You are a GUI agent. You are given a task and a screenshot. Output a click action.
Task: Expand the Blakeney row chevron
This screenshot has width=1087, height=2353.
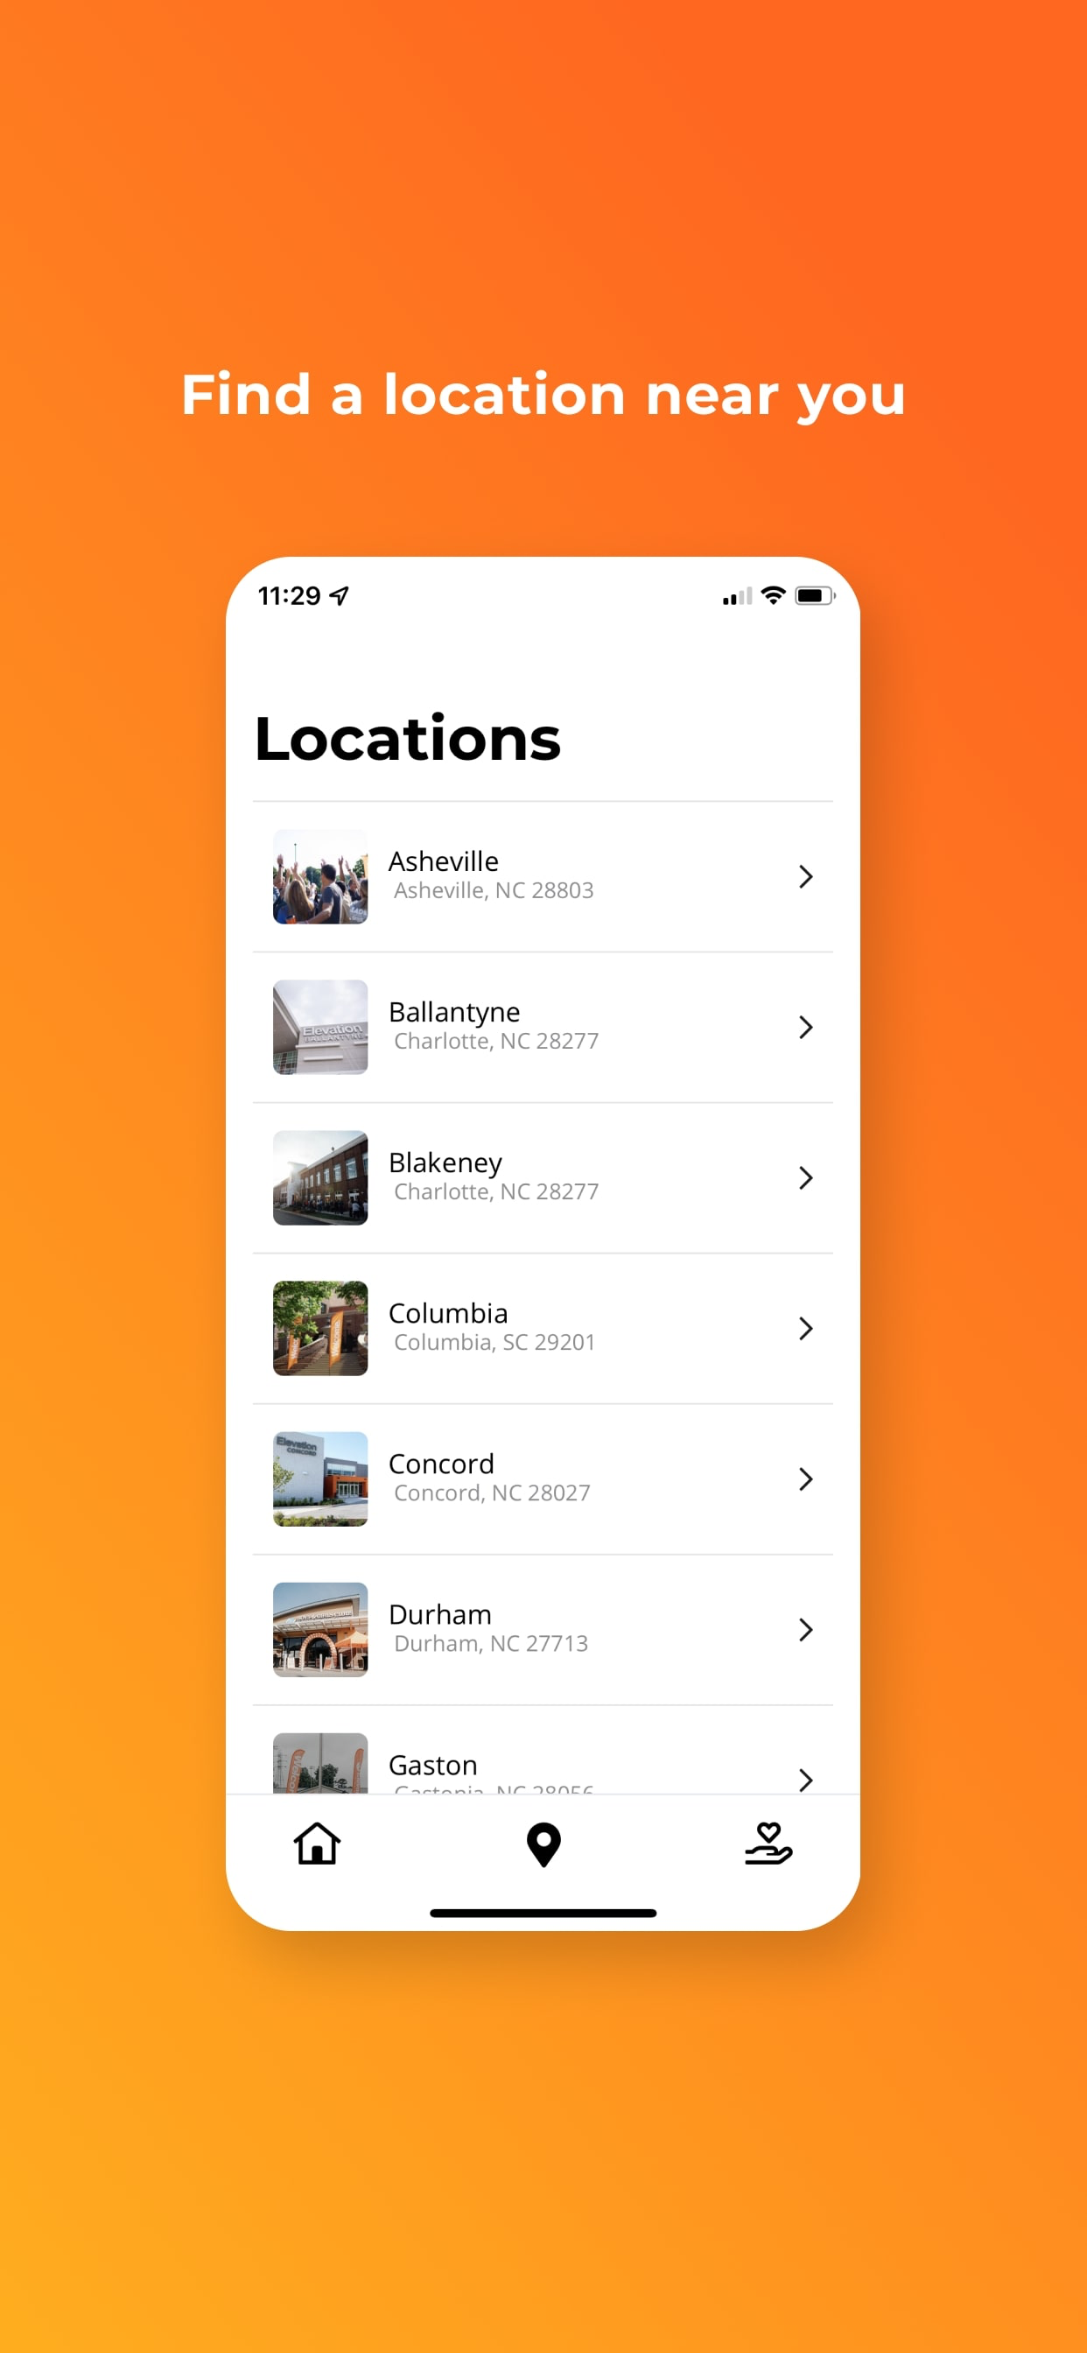tap(804, 1178)
